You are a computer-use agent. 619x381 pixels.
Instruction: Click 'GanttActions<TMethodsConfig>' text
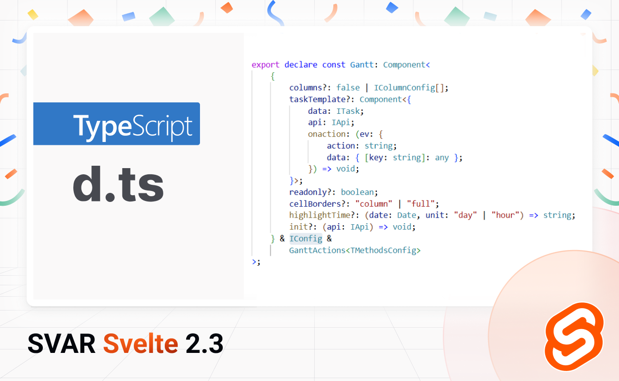(355, 250)
